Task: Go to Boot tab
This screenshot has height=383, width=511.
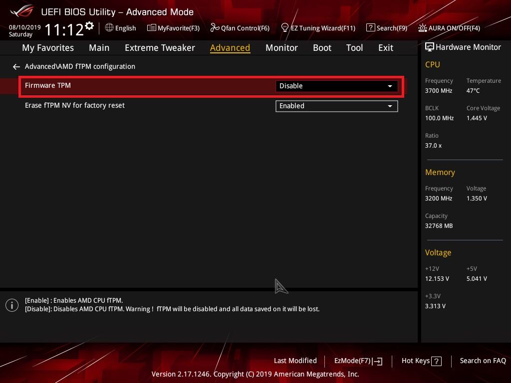Action: click(322, 48)
